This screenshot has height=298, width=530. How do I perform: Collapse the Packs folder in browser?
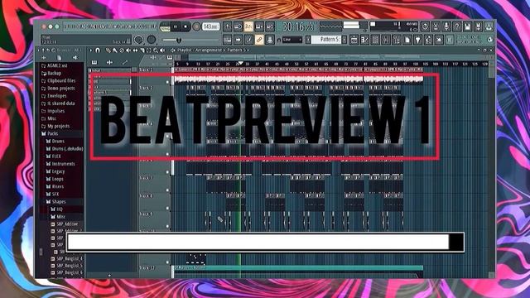pyautogui.click(x=50, y=134)
